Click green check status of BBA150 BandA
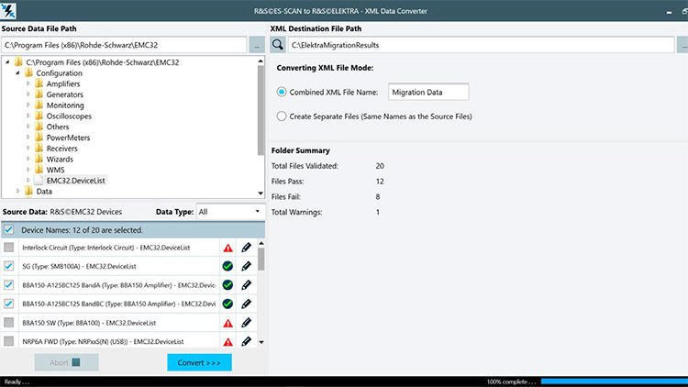 227,285
